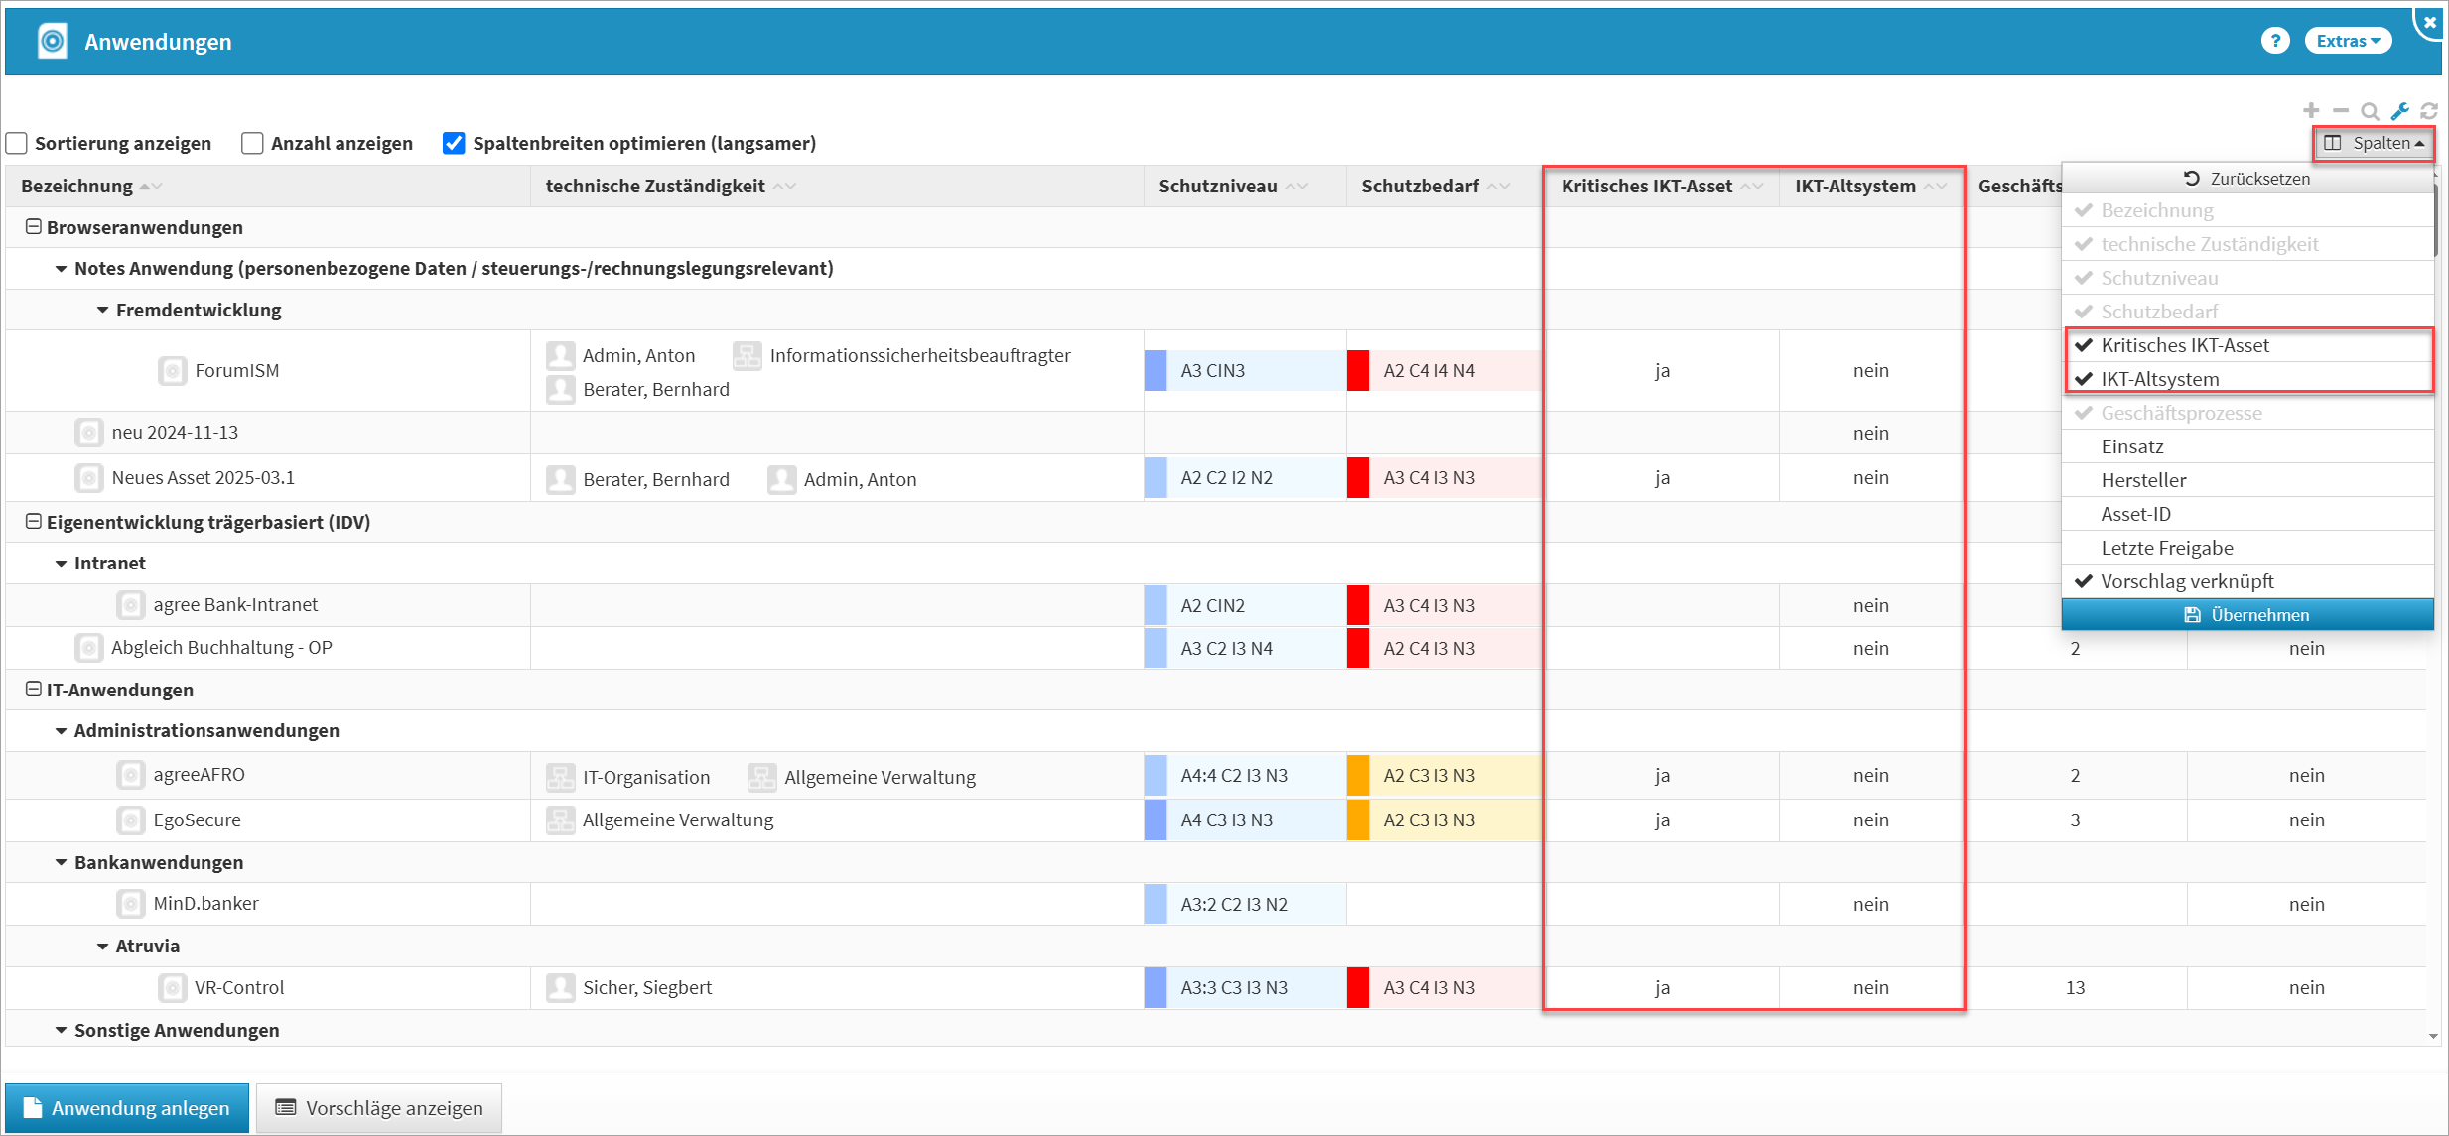Enable the Sortierung anzeigen checkbox

click(x=17, y=143)
